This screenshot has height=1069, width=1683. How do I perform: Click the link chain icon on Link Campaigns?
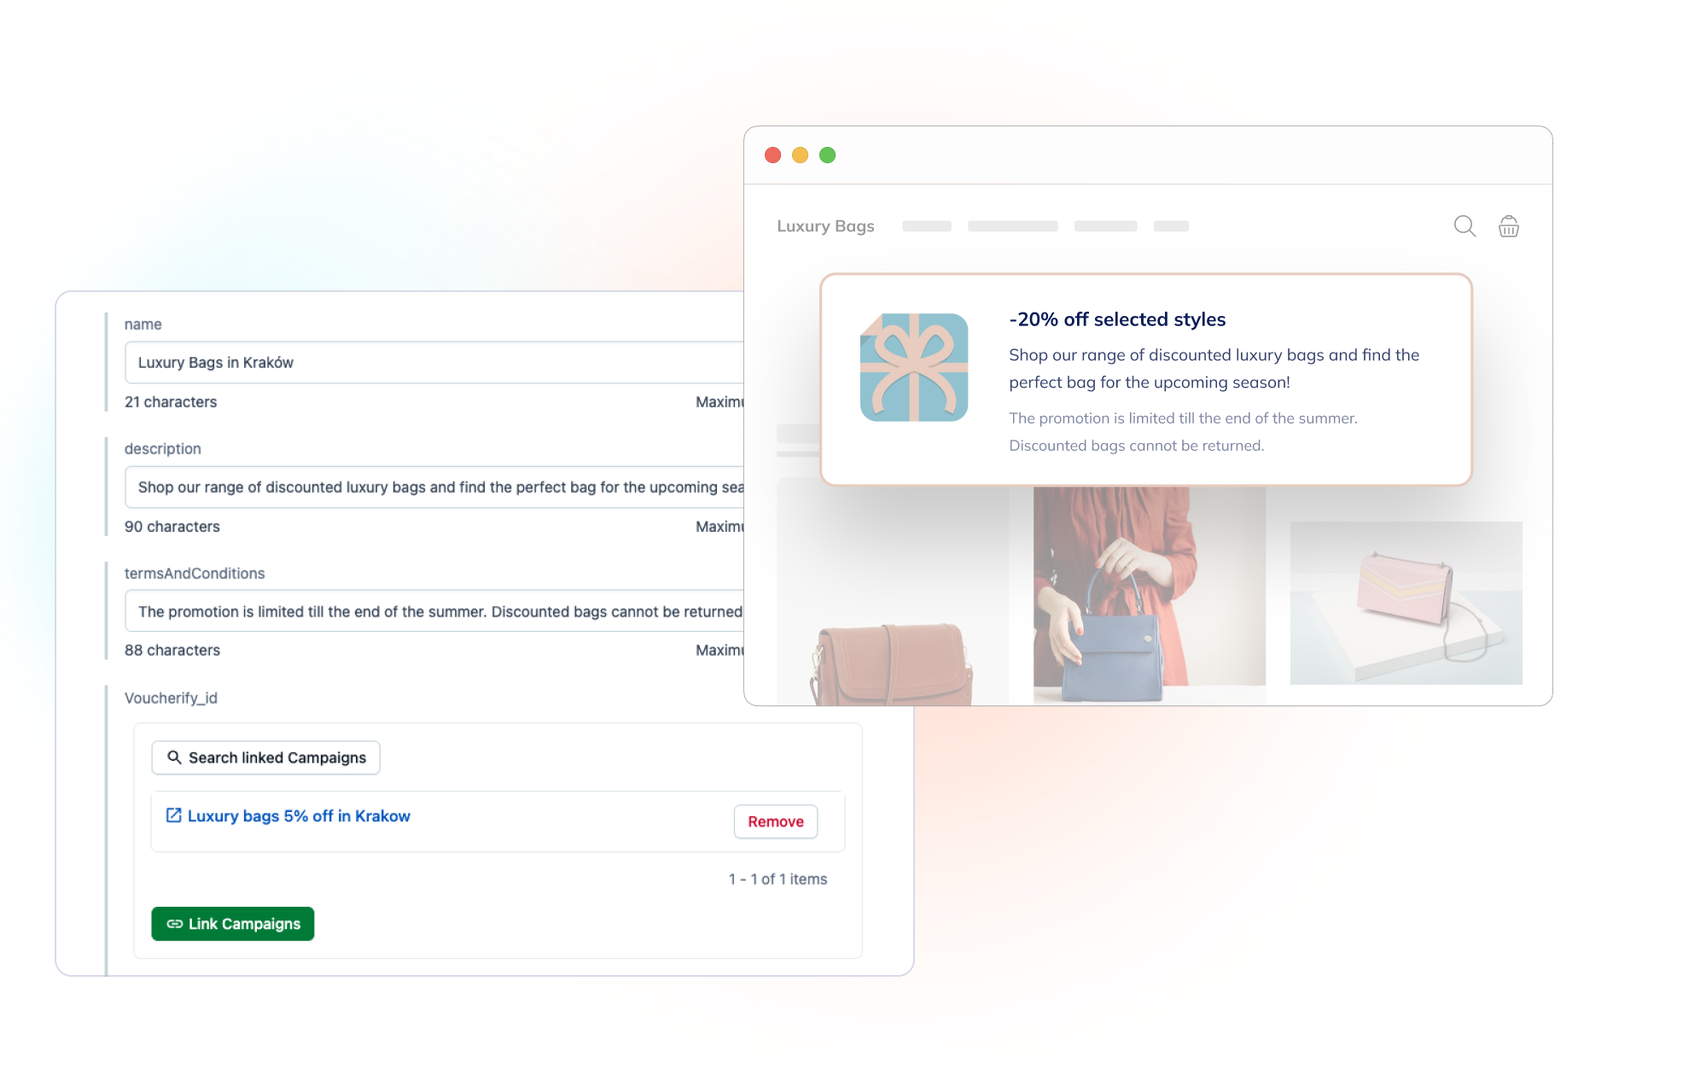[174, 924]
